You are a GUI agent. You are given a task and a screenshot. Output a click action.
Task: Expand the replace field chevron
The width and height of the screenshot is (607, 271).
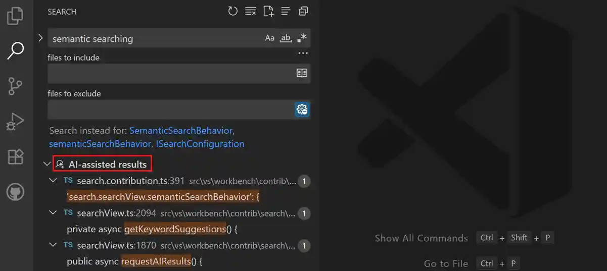[x=40, y=38]
